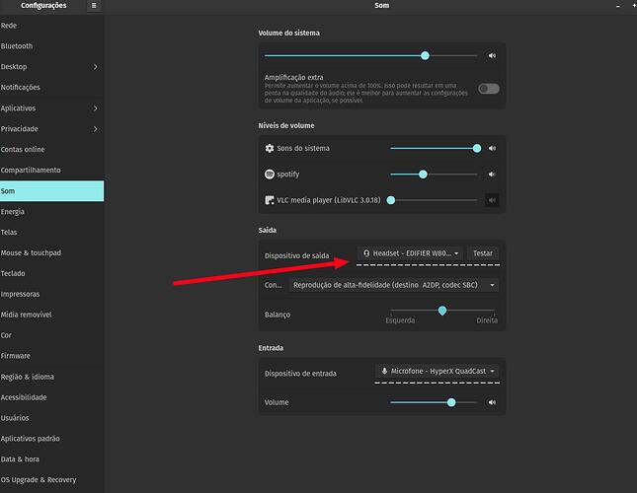637x493 pixels.
Task: Open Teclado settings
Action: 52,273
